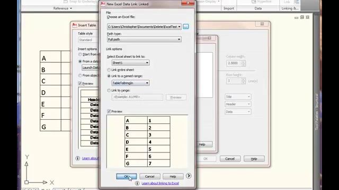The image size is (339, 190).
Task: Open the Path type dropdown
Action: (x=144, y=40)
